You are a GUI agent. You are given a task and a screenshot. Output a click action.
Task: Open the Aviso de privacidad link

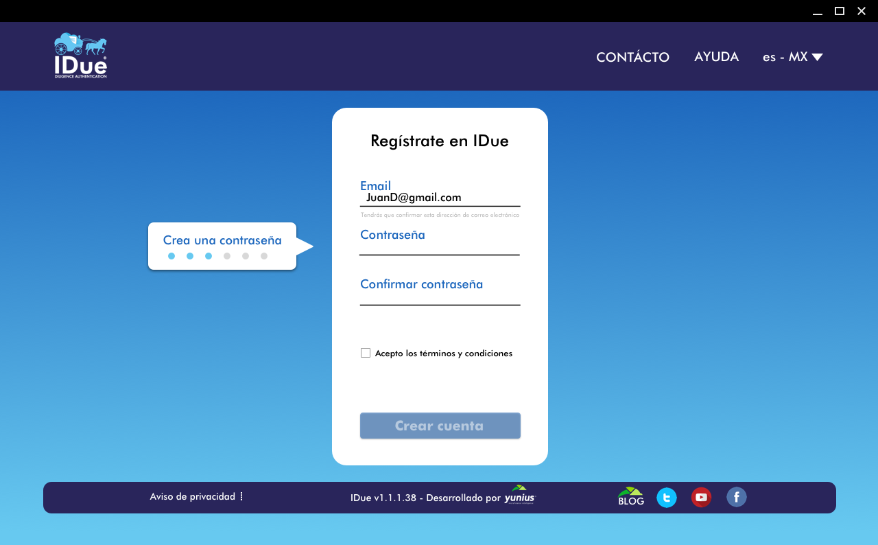[192, 496]
